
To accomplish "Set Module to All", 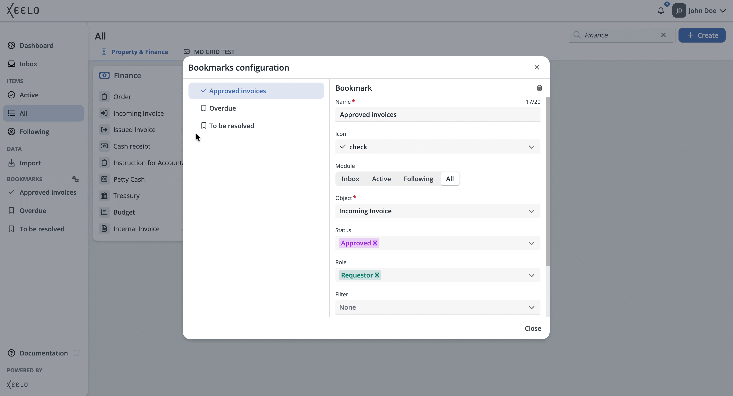I will pos(450,179).
